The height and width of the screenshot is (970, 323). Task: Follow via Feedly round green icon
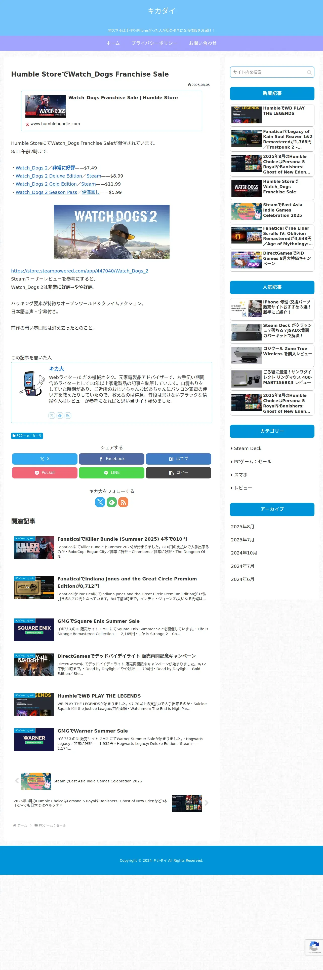(112, 502)
